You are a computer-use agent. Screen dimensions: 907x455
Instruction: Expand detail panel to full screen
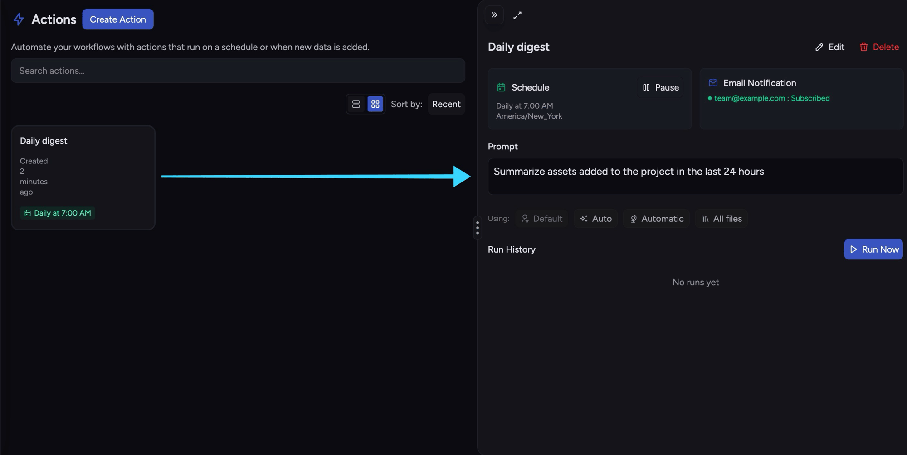(517, 15)
